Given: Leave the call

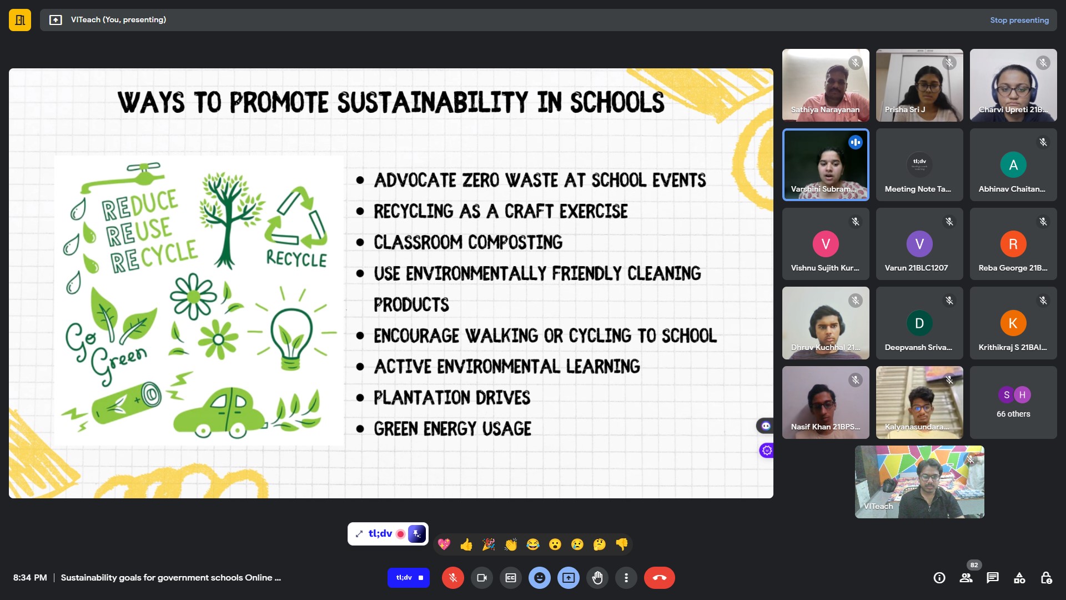Looking at the screenshot, I should coord(659,578).
